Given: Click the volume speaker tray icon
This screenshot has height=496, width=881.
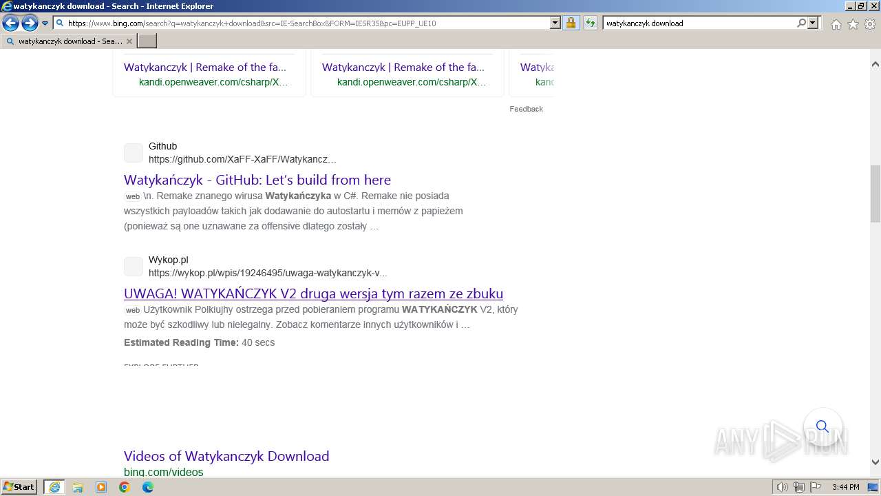Looking at the screenshot, I should pos(782,487).
